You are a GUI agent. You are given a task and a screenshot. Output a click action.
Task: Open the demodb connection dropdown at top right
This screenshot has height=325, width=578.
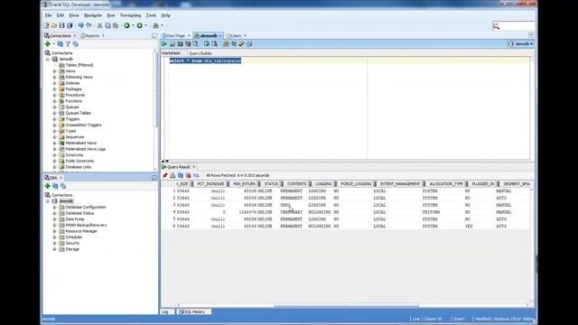tap(520, 44)
